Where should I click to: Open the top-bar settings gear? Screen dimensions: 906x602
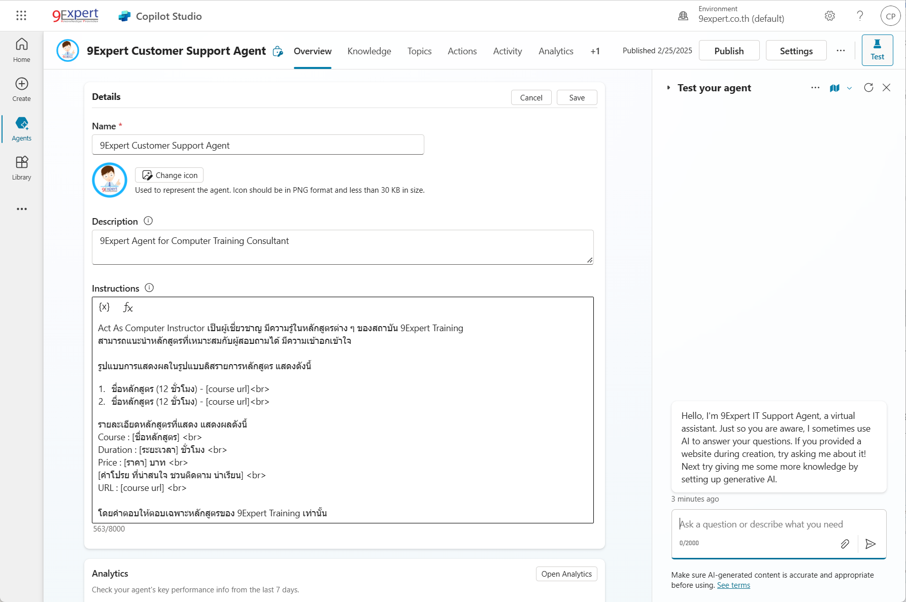click(830, 16)
